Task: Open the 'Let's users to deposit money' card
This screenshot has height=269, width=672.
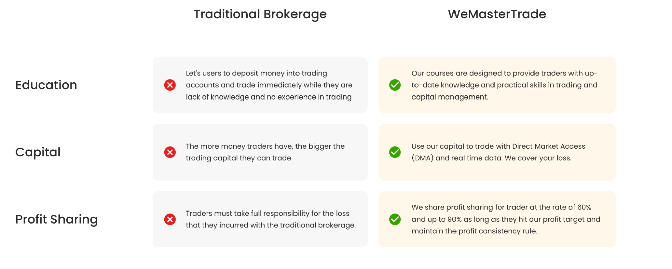Action: click(x=260, y=85)
